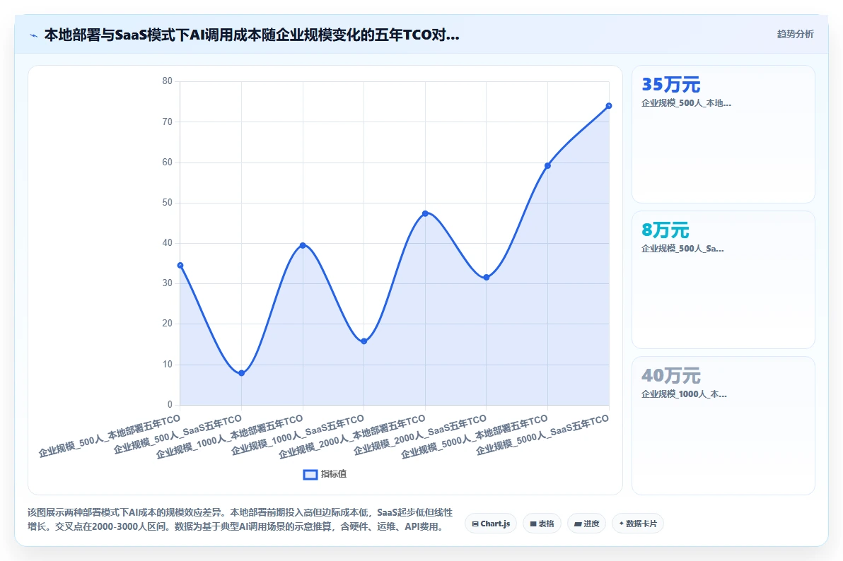Click axis label 企业规模_500人_SaaS五年TCO
The image size is (843, 561).
tap(178, 435)
